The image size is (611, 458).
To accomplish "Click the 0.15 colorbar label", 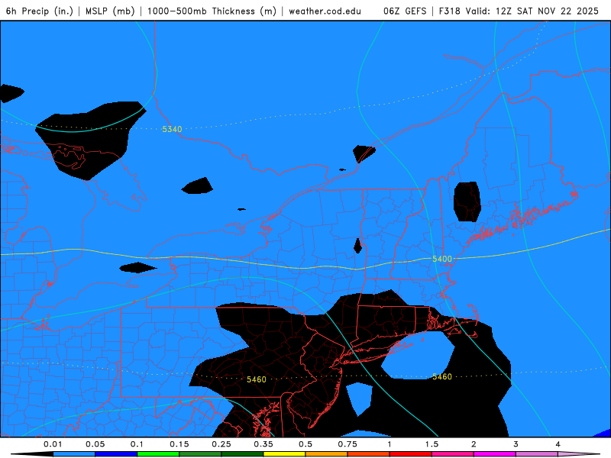I will 179,444.
